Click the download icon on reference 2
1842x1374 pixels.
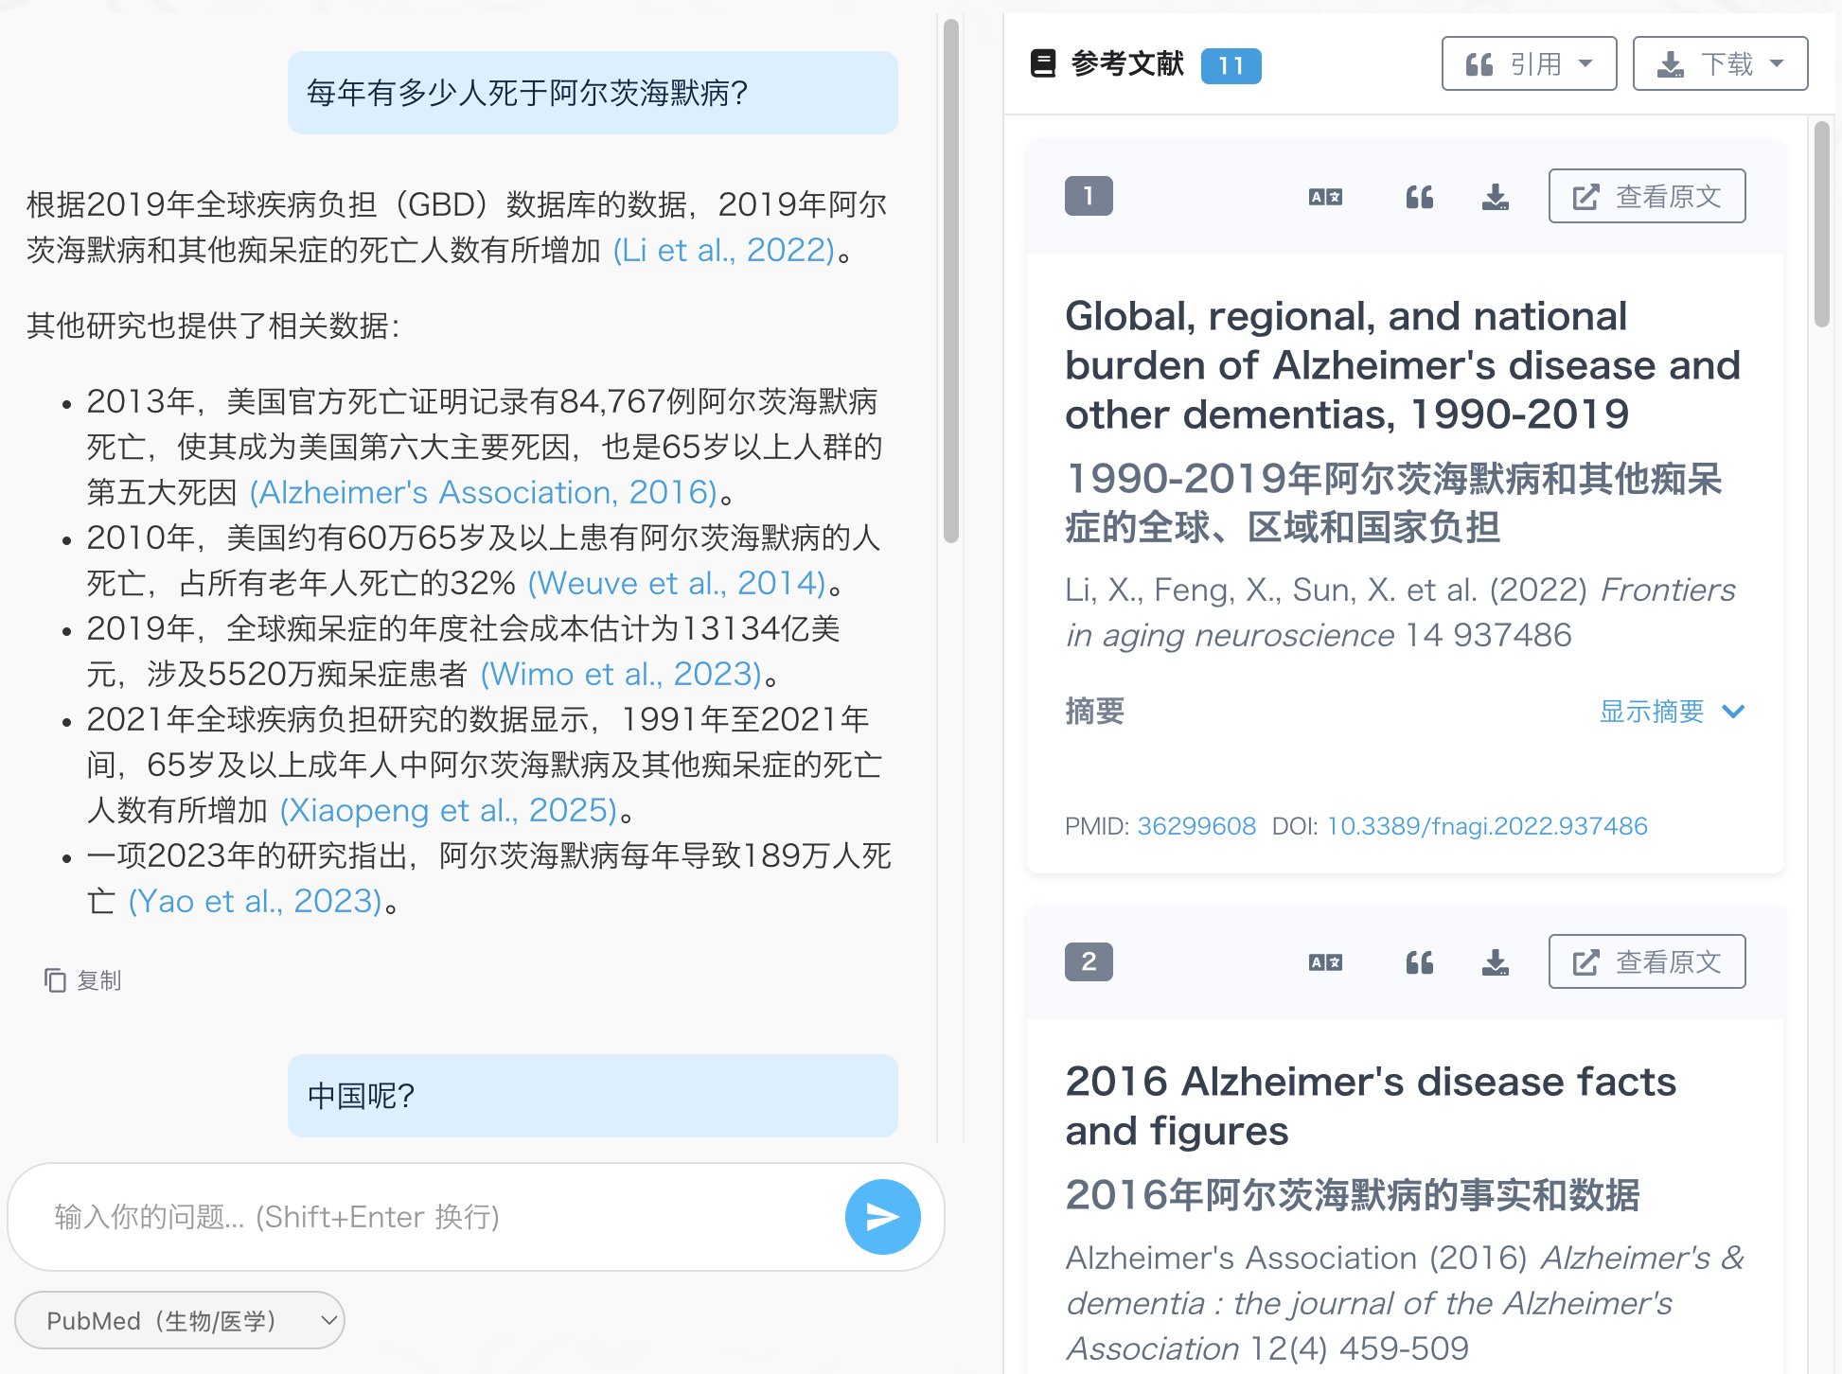pos(1495,962)
